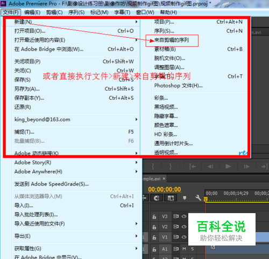
Task: Step back one frame
Action: point(210,167)
